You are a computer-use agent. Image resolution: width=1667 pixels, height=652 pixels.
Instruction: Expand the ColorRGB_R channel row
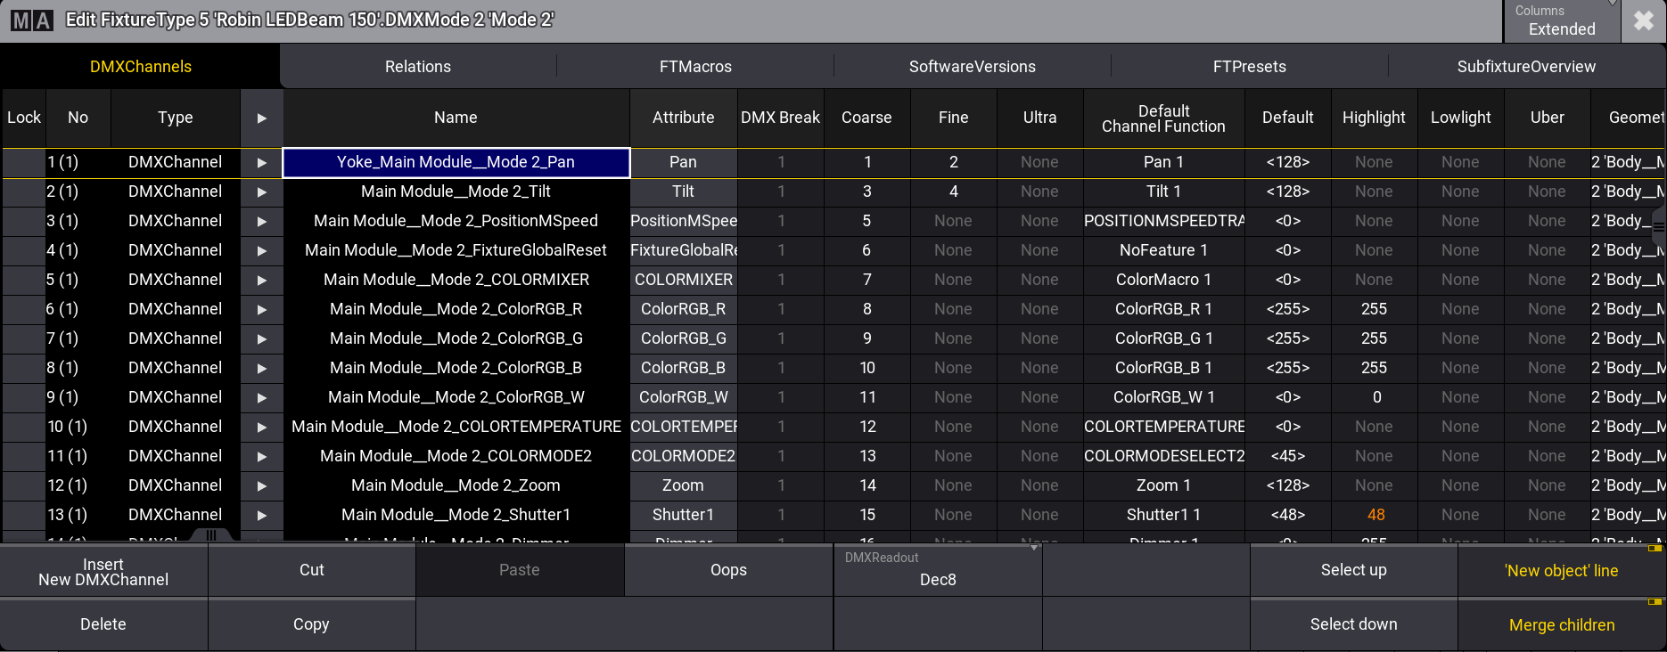coord(261,309)
